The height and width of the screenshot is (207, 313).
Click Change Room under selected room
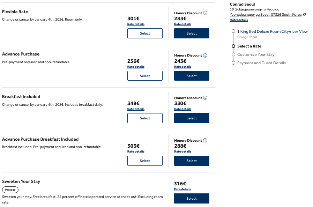point(247,37)
